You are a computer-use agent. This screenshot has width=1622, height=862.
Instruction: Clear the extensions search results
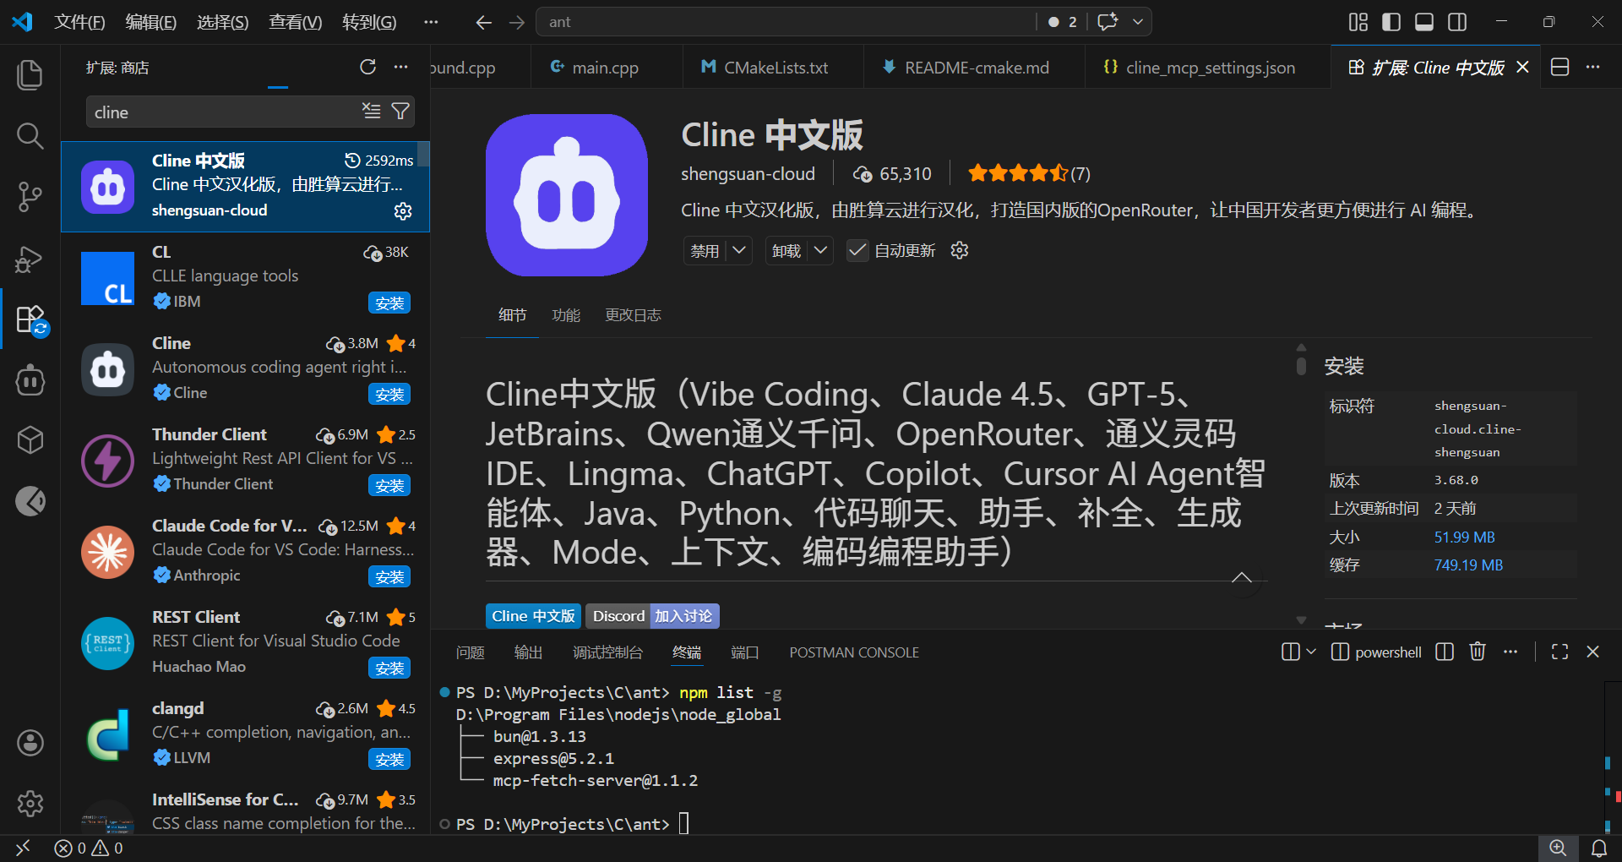point(371,111)
